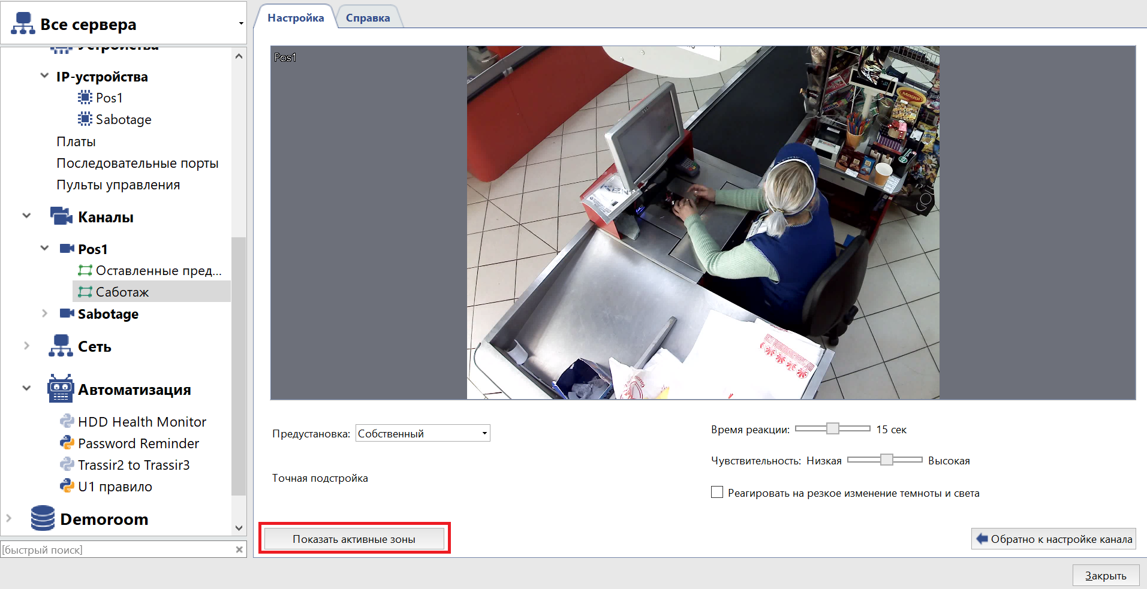
Task: Collapse the Каналы section
Action: point(26,216)
